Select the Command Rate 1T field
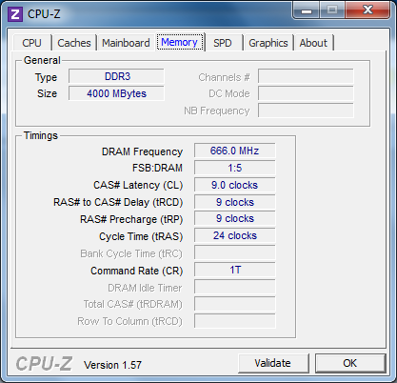This screenshot has height=383, width=397. pyautogui.click(x=234, y=270)
